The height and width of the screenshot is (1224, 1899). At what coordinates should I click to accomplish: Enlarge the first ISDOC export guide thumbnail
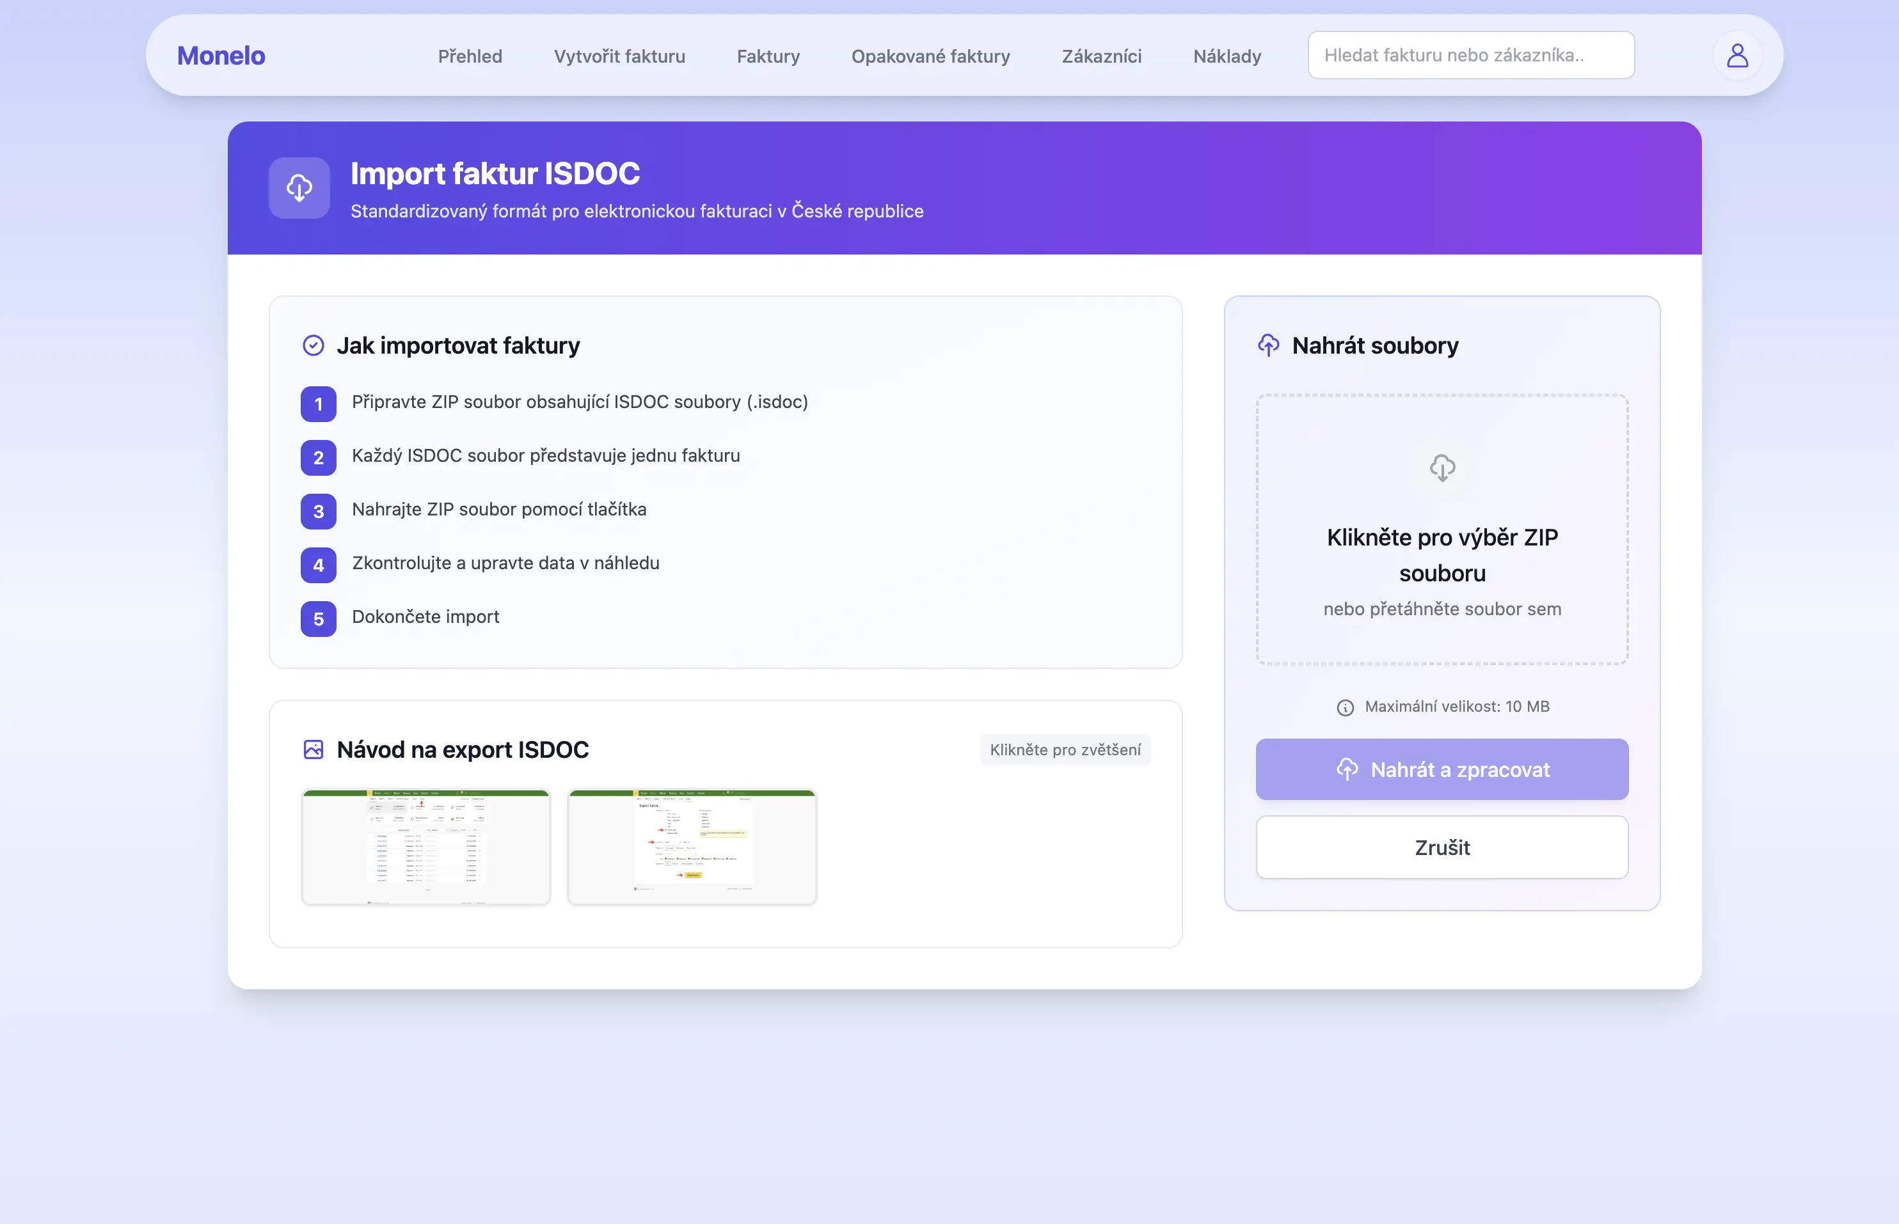click(425, 847)
